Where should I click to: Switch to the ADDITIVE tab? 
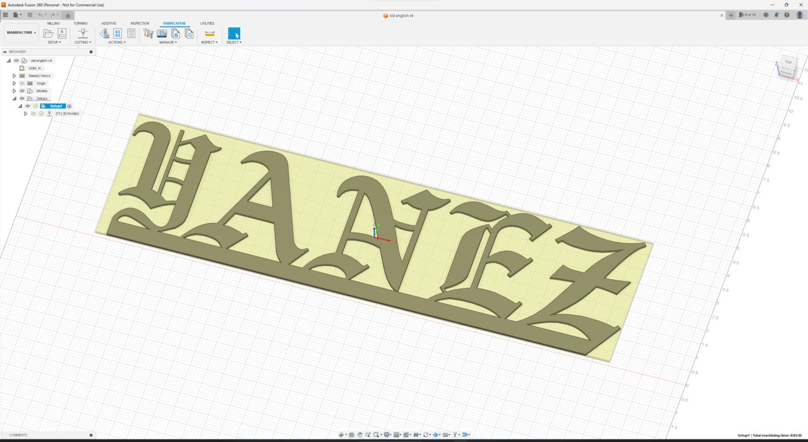(109, 23)
